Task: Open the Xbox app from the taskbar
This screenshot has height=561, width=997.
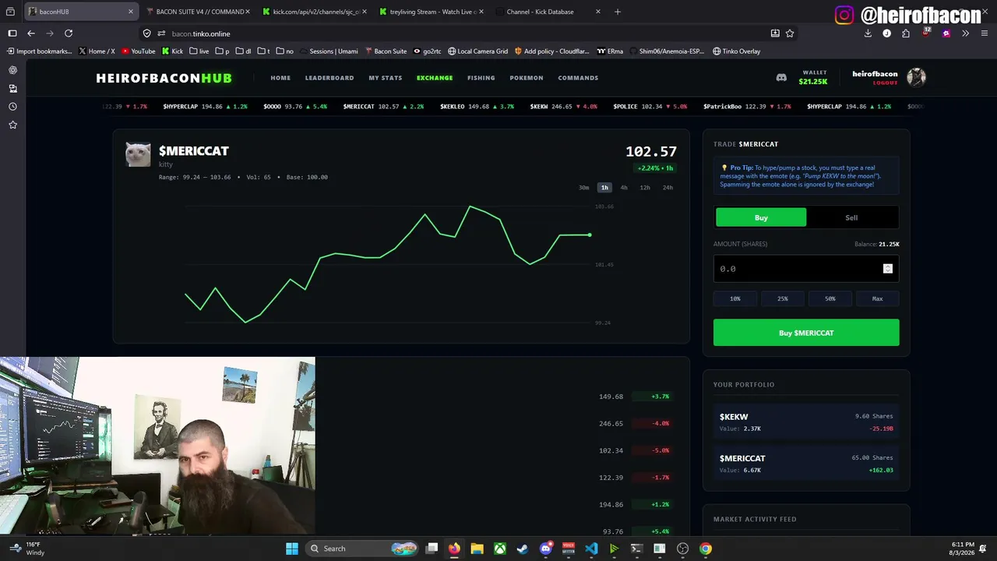Action: tap(499, 549)
